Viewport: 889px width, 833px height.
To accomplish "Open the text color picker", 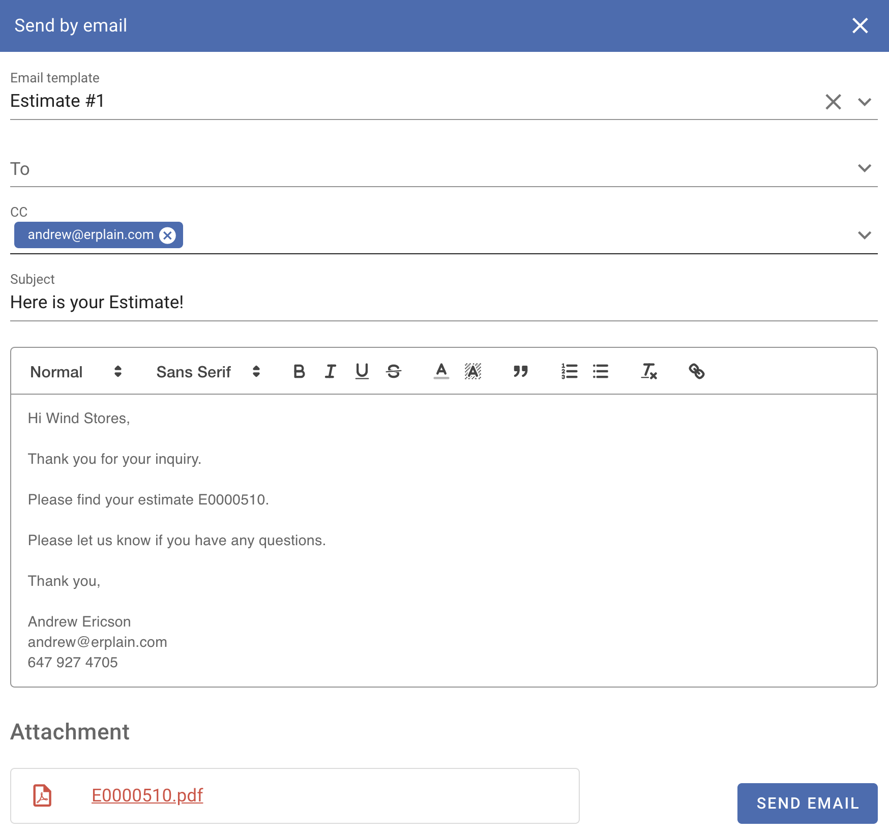I will (x=441, y=372).
